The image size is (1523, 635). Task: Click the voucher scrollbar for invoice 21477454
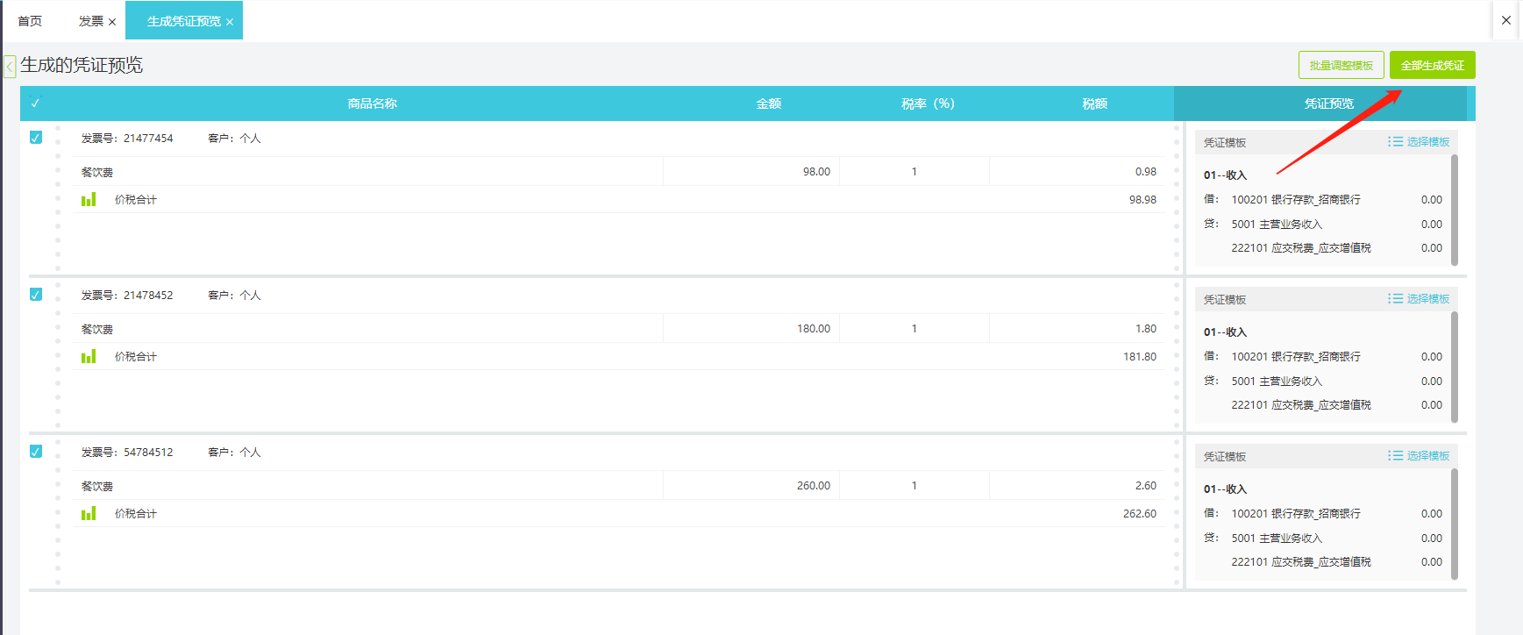[1455, 210]
